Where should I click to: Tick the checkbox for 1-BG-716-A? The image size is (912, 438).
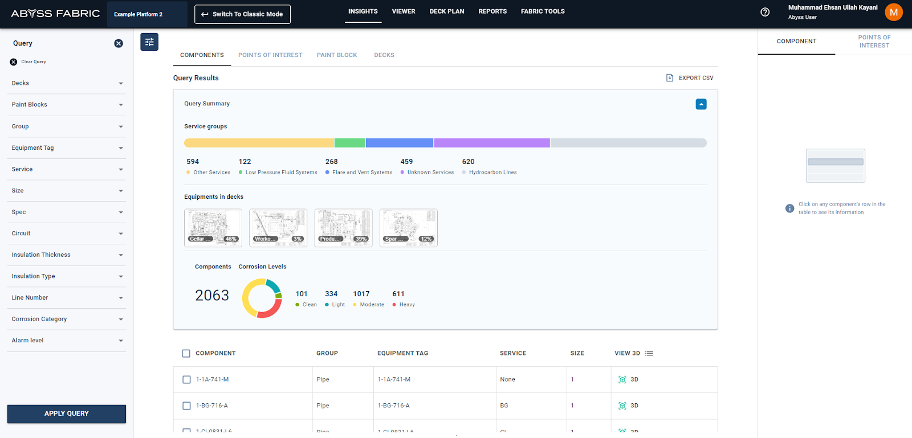(x=186, y=406)
